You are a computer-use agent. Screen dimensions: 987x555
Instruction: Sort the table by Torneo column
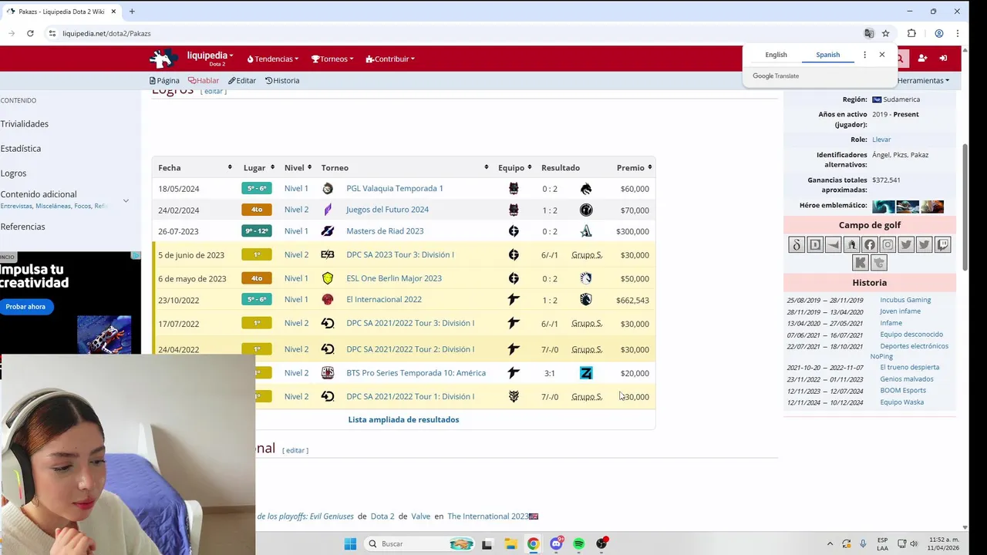pos(486,167)
